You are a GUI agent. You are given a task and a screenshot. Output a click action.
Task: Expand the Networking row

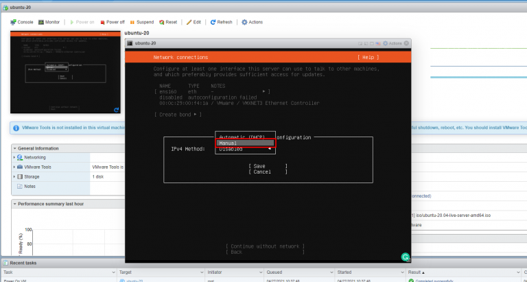click(15, 157)
